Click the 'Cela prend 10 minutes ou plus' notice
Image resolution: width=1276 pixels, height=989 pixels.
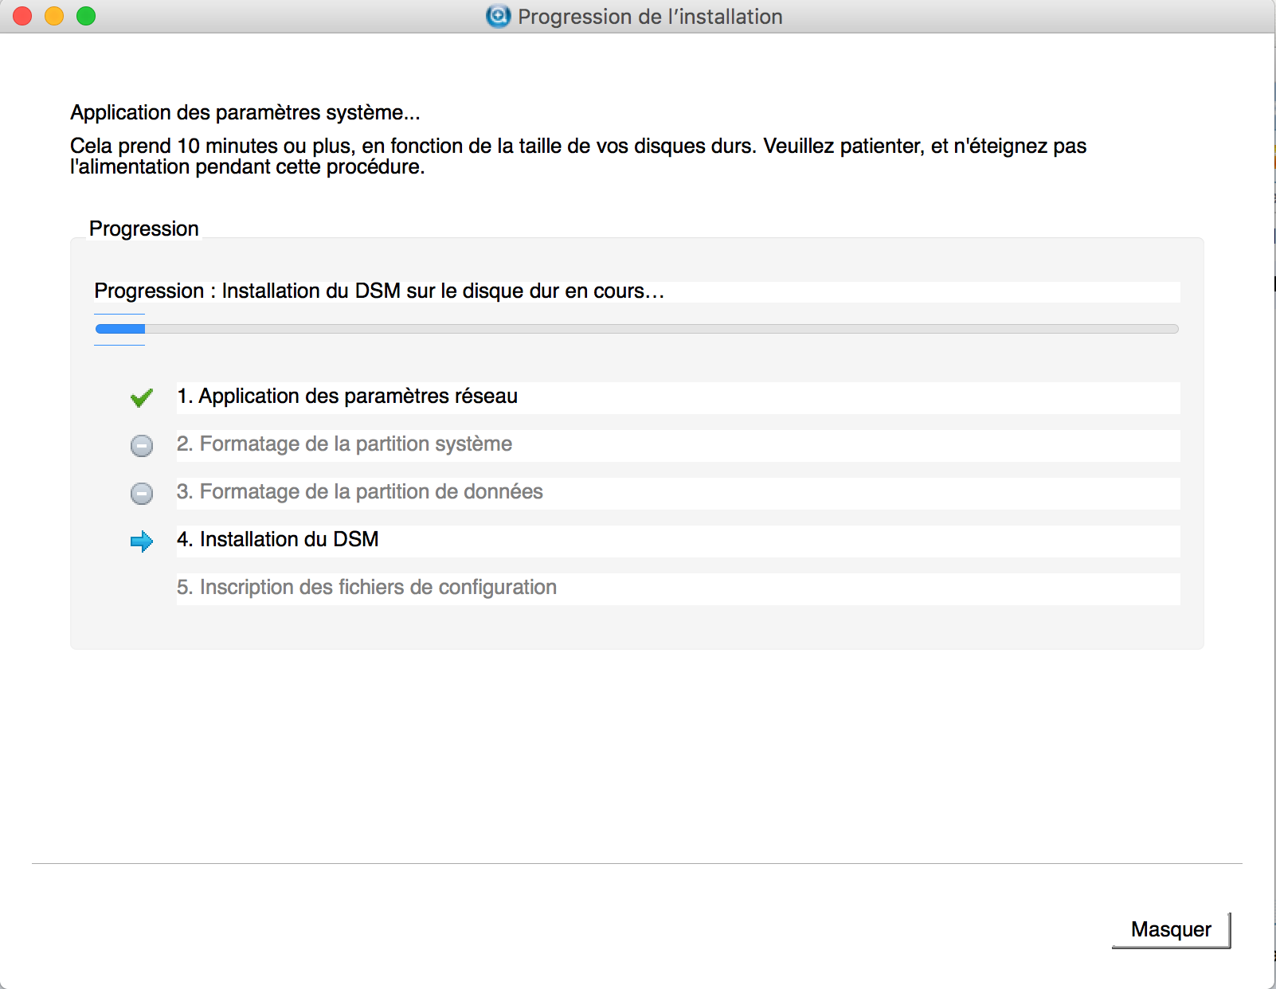(x=578, y=156)
